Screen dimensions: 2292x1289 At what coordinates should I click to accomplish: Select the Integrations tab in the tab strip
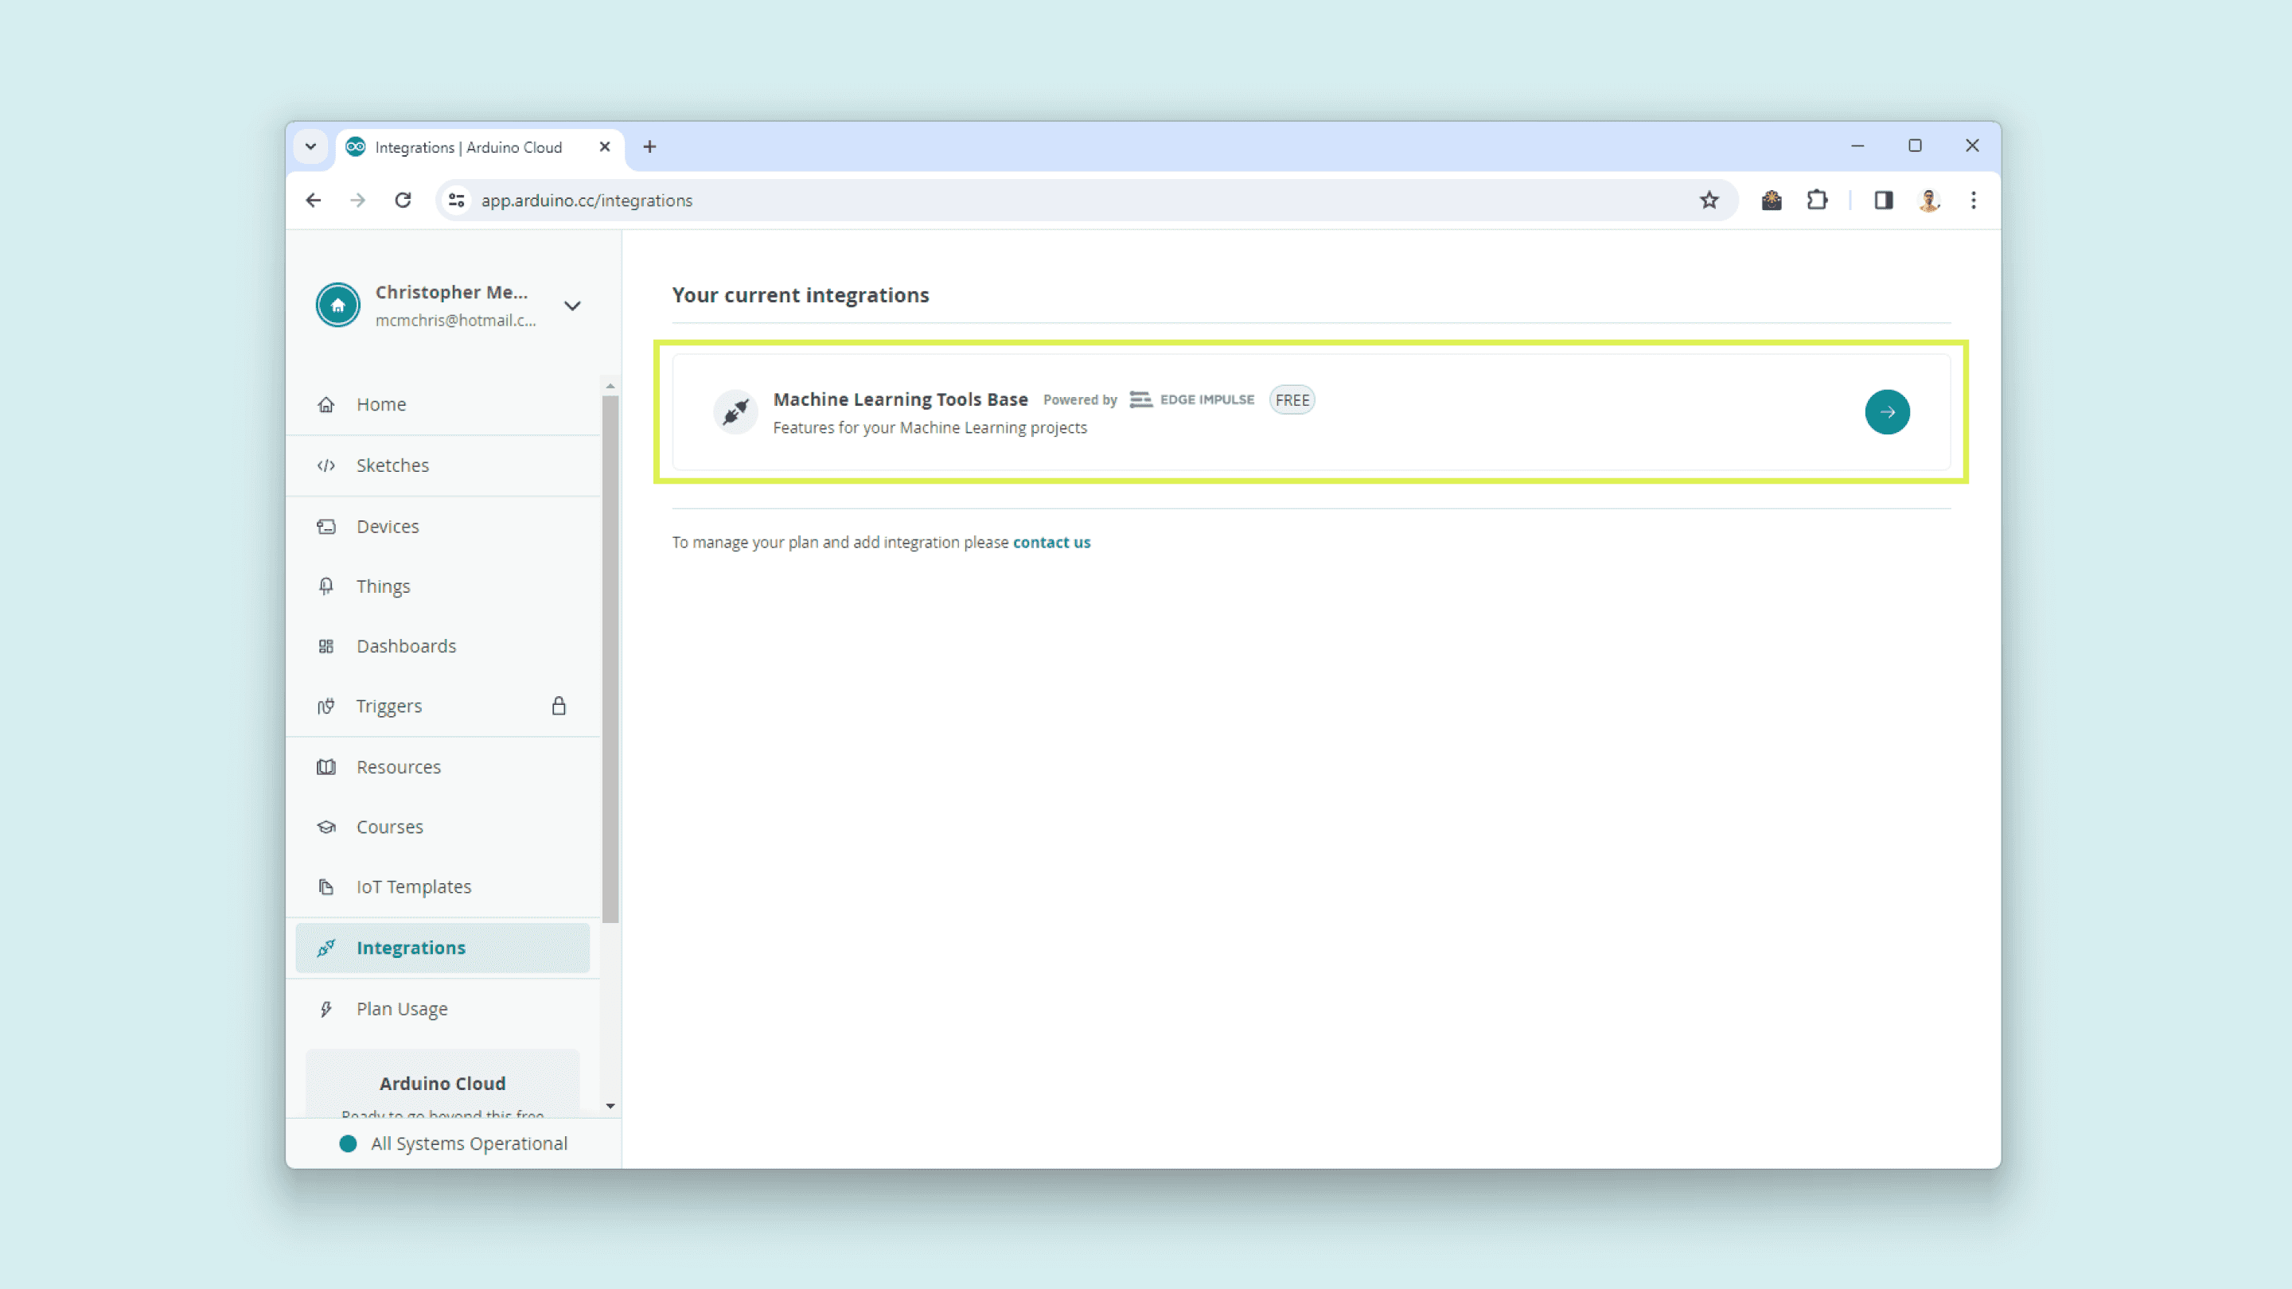click(469, 148)
